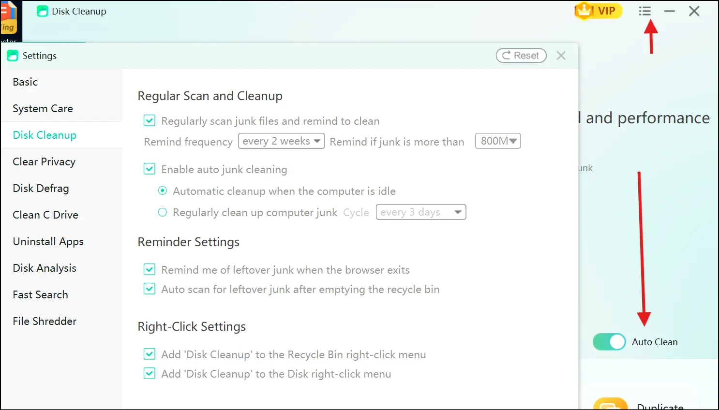Viewport: 719px width, 410px height.
Task: Open the File Shredder section
Action: pyautogui.click(x=45, y=321)
